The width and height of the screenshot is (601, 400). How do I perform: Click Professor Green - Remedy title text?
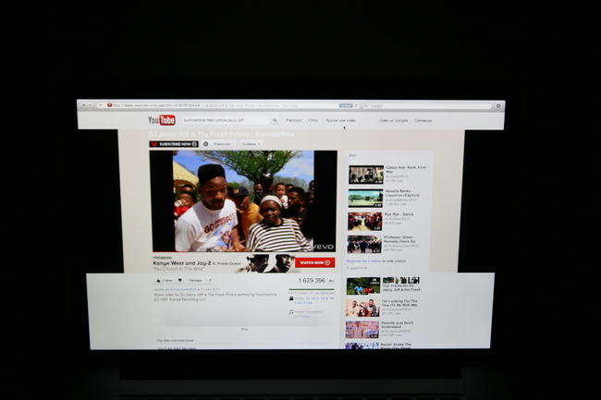[399, 239]
